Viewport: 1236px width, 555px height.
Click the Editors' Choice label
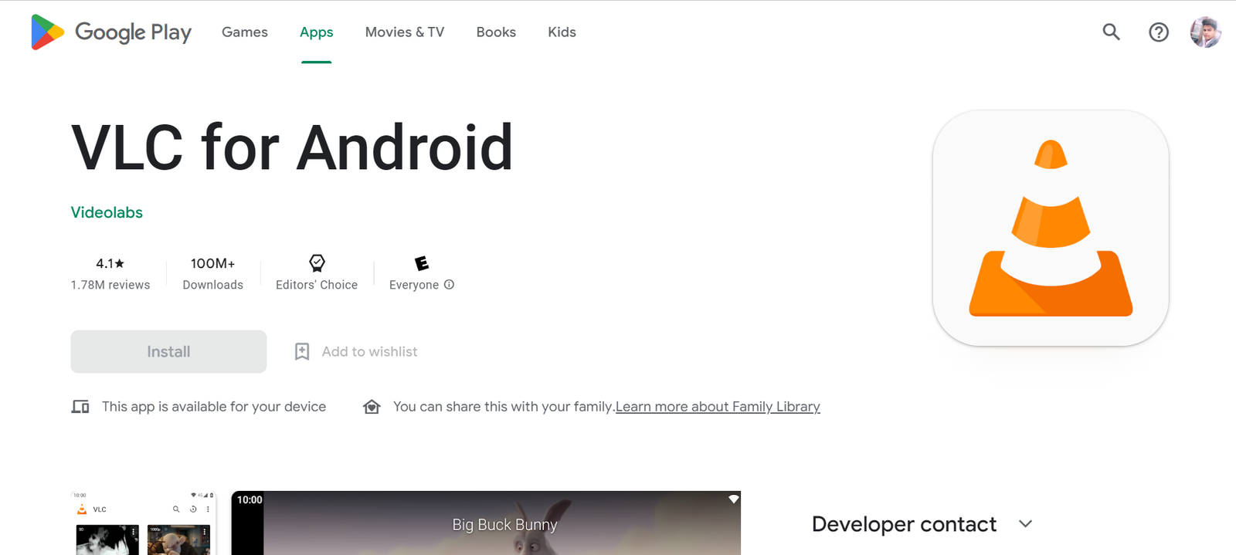[317, 285]
